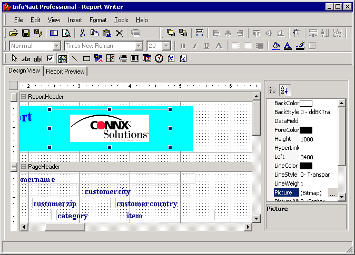Click the Cut scissors icon

click(82, 33)
